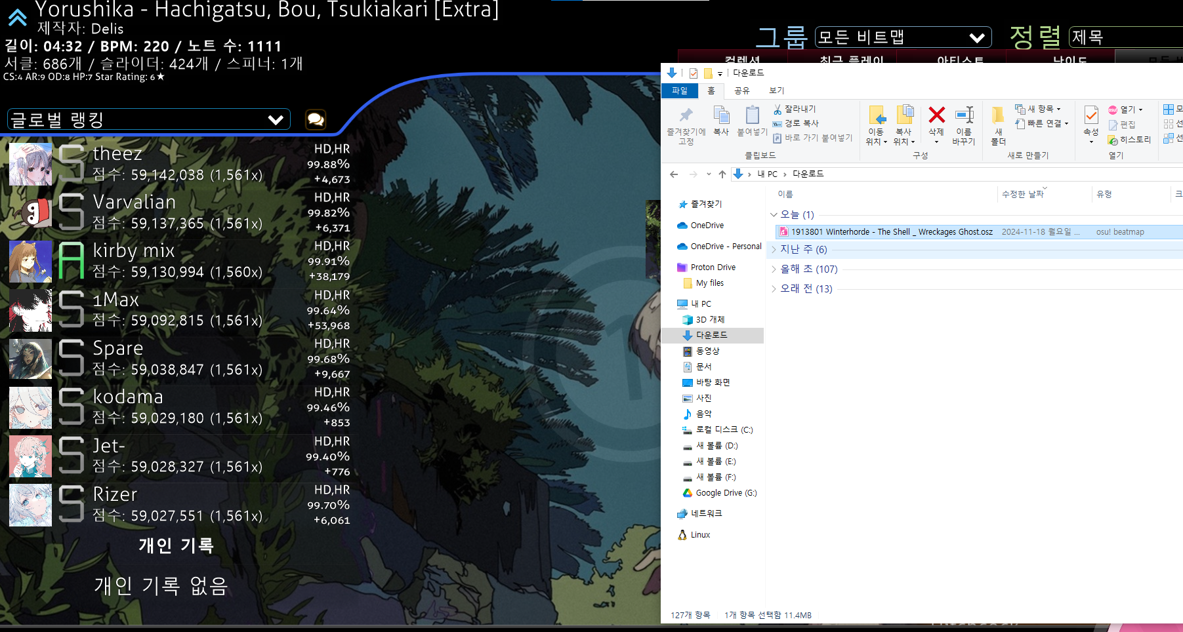Image resolution: width=1183 pixels, height=632 pixels.
Task: Select kirby mix's A-rank score row
Action: point(180,261)
